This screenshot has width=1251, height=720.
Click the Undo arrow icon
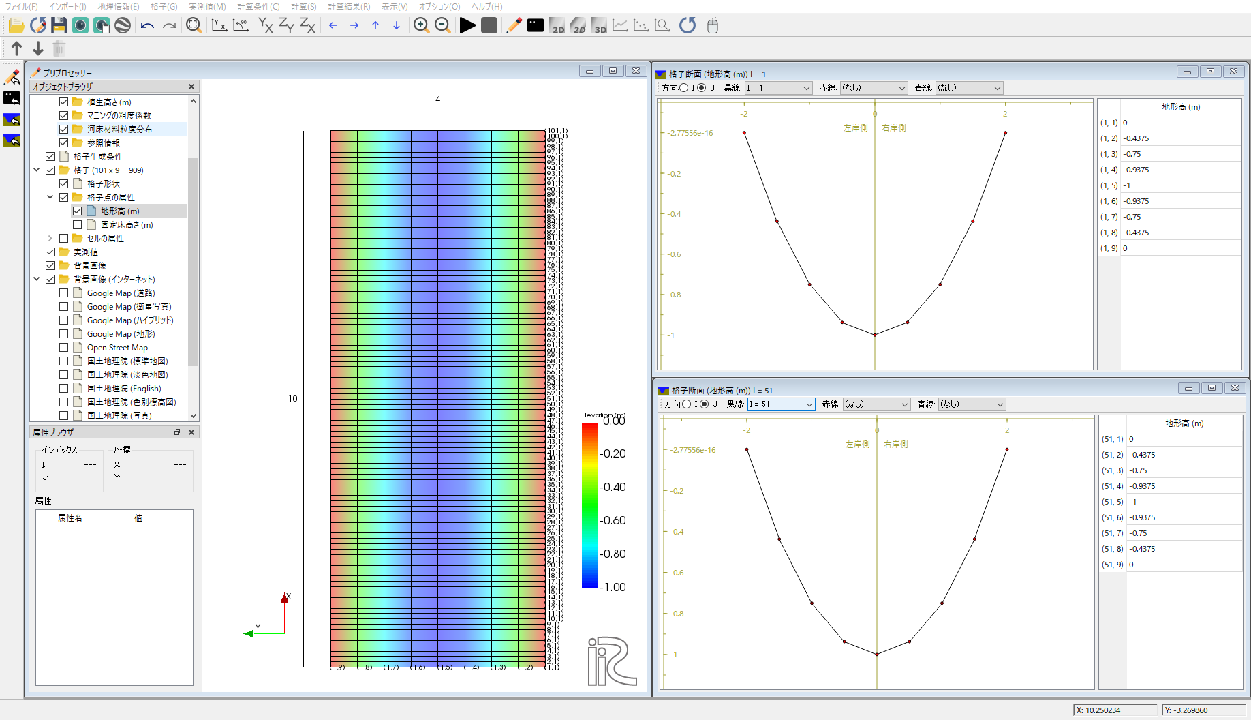point(147,26)
